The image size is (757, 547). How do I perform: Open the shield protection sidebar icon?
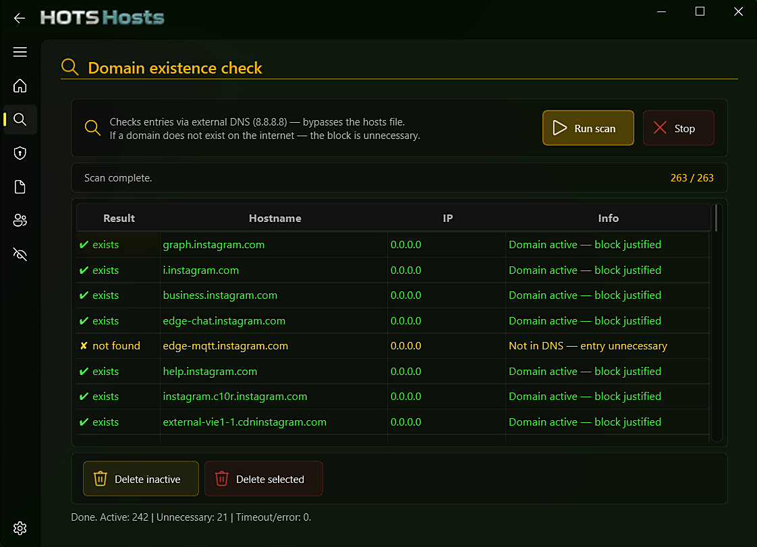(20, 153)
